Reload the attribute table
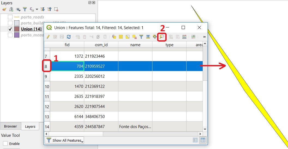The height and width of the screenshot is (149, 288). (69, 37)
